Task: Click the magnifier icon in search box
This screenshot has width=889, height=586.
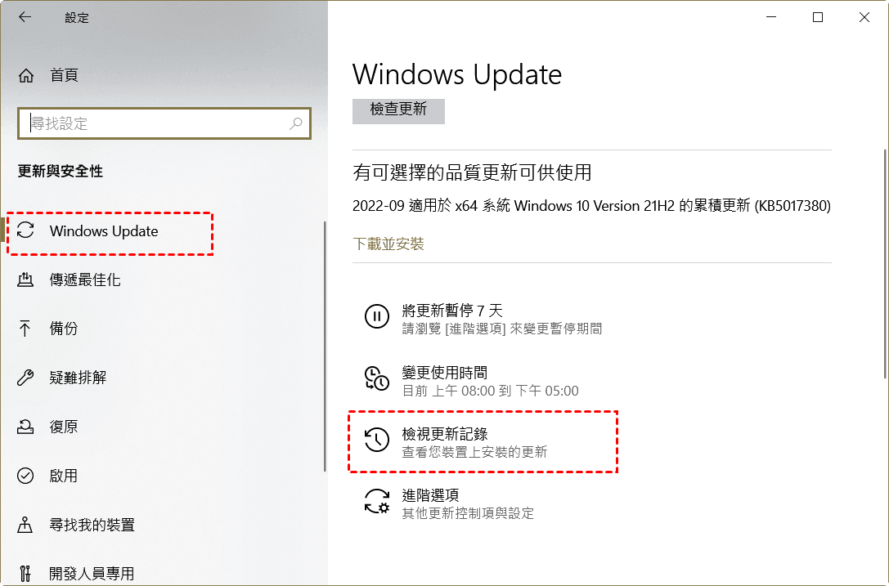Action: coord(295,123)
